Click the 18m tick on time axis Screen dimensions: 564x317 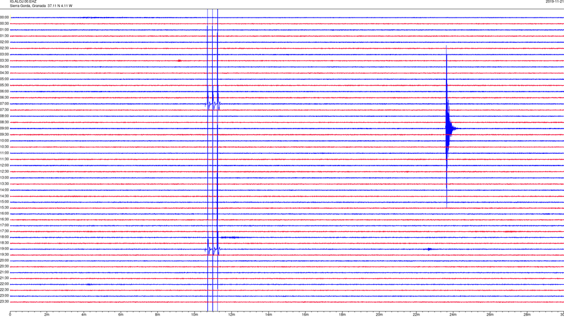[x=342, y=315]
